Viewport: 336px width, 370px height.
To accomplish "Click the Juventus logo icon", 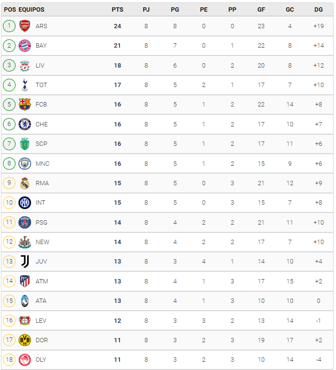I will (25, 262).
